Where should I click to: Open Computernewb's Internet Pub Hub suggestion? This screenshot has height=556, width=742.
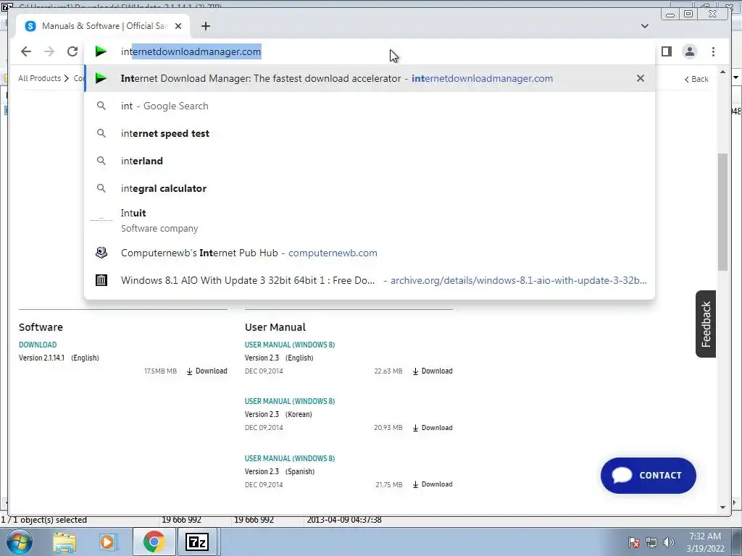click(x=370, y=253)
